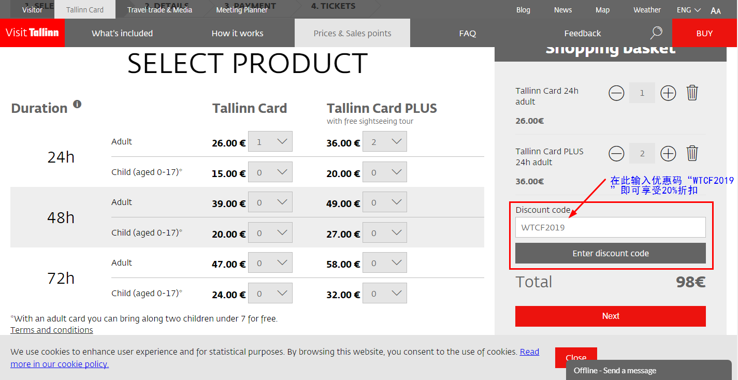
Task: Click the red Next button
Action: tap(611, 316)
